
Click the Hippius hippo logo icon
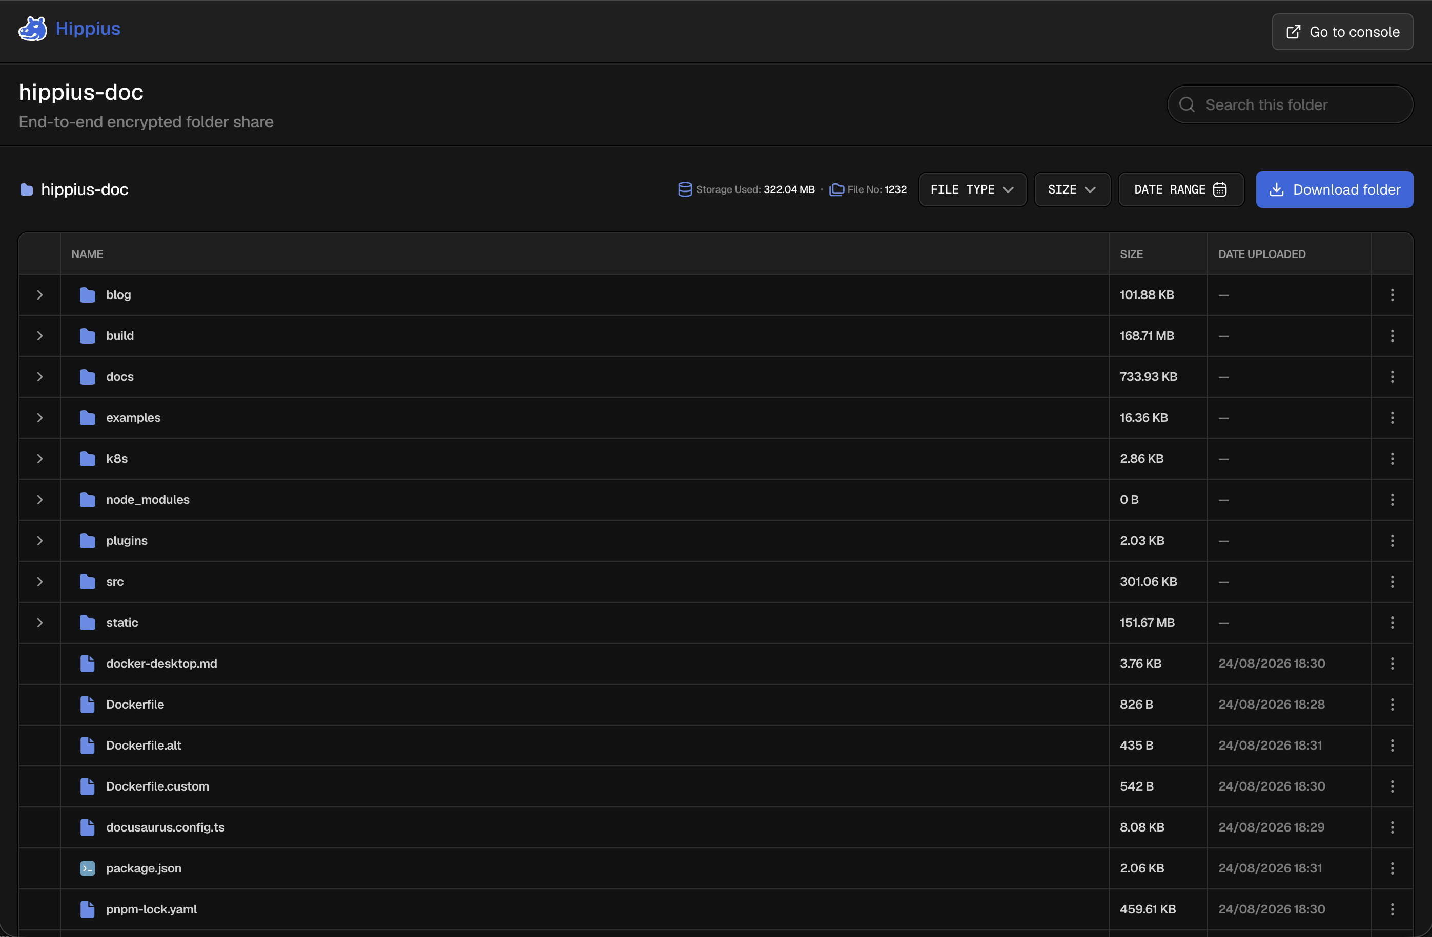tap(32, 29)
